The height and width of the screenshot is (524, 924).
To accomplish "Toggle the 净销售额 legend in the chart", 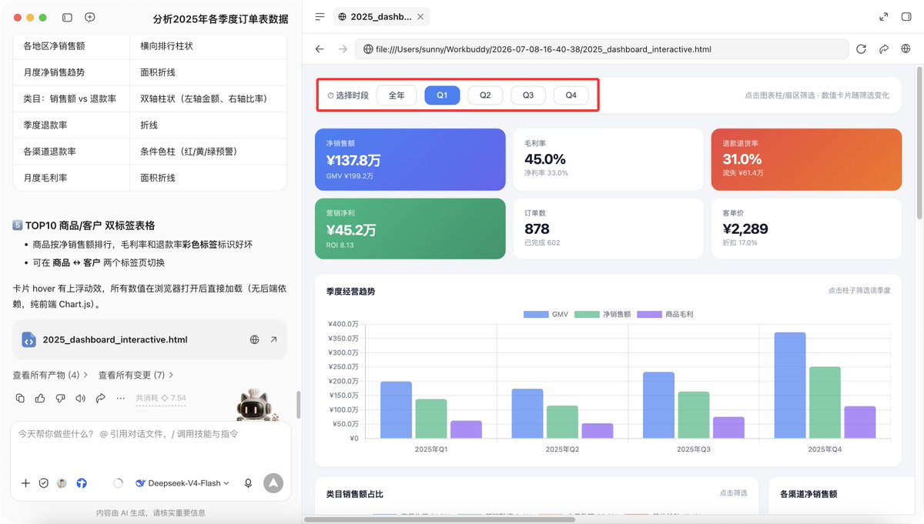I will pyautogui.click(x=603, y=314).
